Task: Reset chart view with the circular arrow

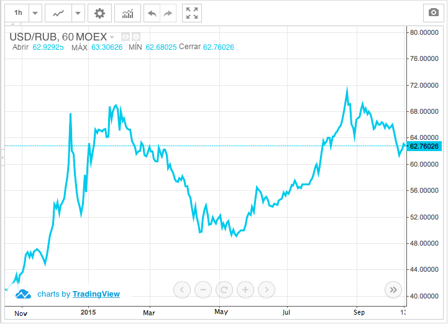Action: point(224,289)
